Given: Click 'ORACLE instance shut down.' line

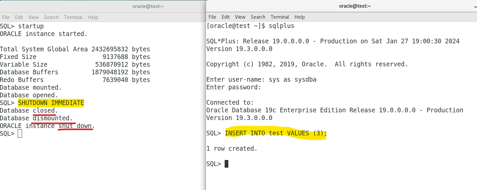Looking at the screenshot, I should click(x=47, y=126).
